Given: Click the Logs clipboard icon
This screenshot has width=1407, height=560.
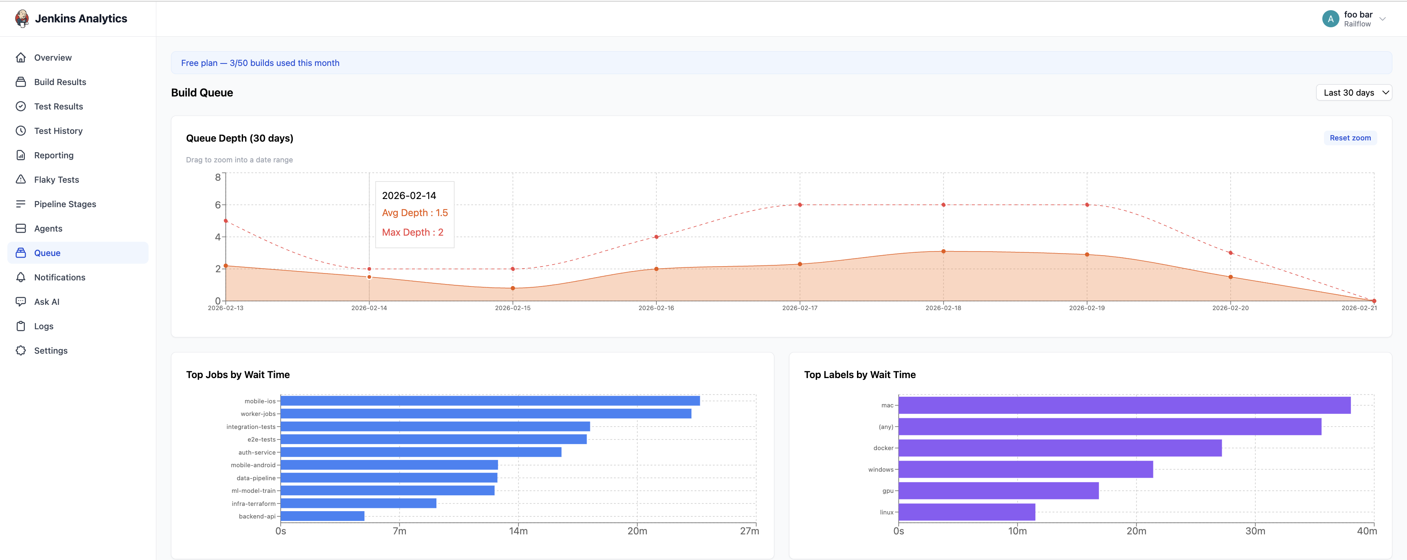Looking at the screenshot, I should (21, 326).
